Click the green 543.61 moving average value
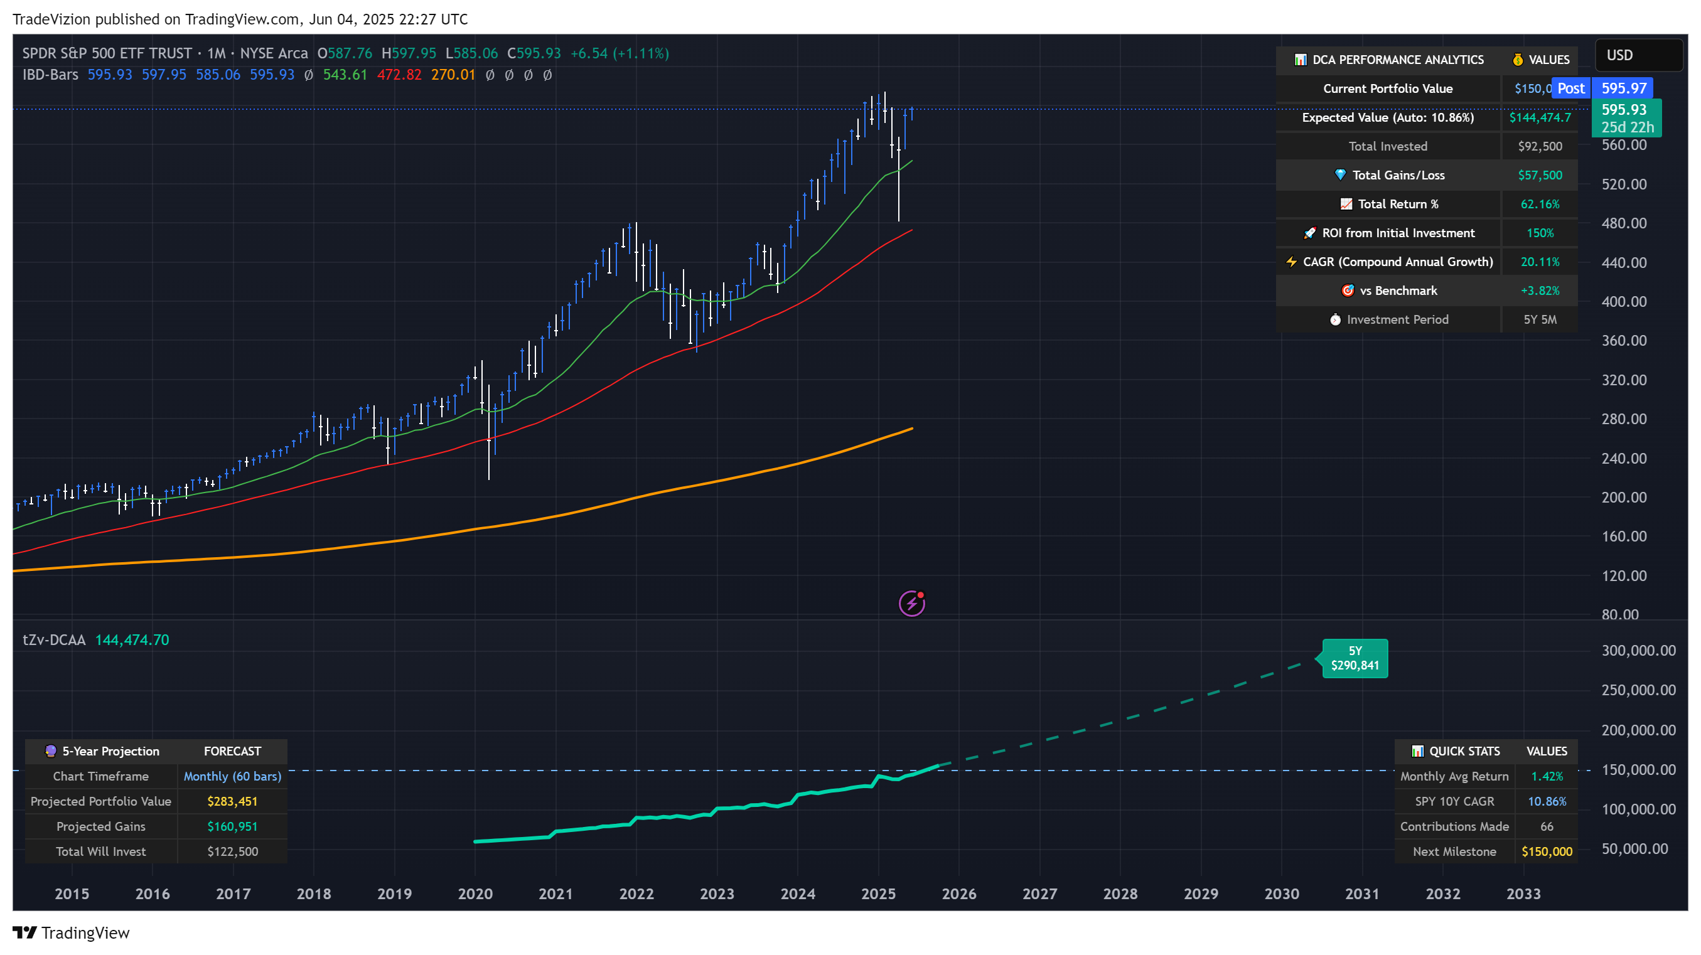This screenshot has height=955, width=1701. (x=345, y=75)
